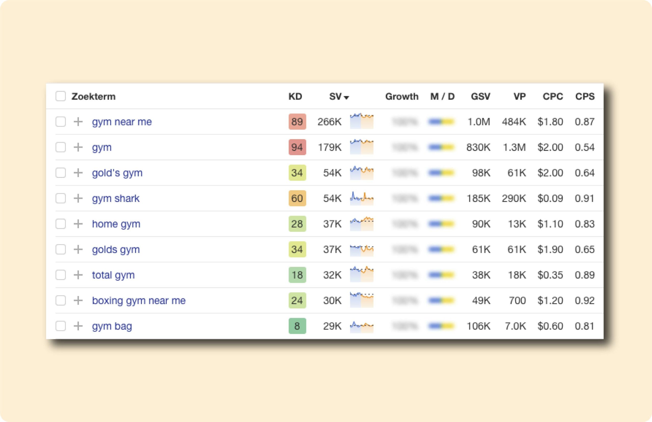Open the 'gym near me' keyword link
Screen dimensions: 652x422
122,122
